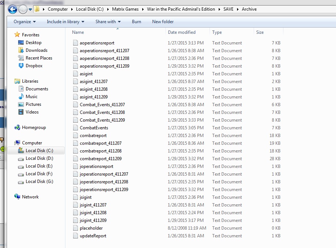The height and width of the screenshot is (248, 336).
Task: Select file Combat_Events_411209
Action: pos(102,120)
